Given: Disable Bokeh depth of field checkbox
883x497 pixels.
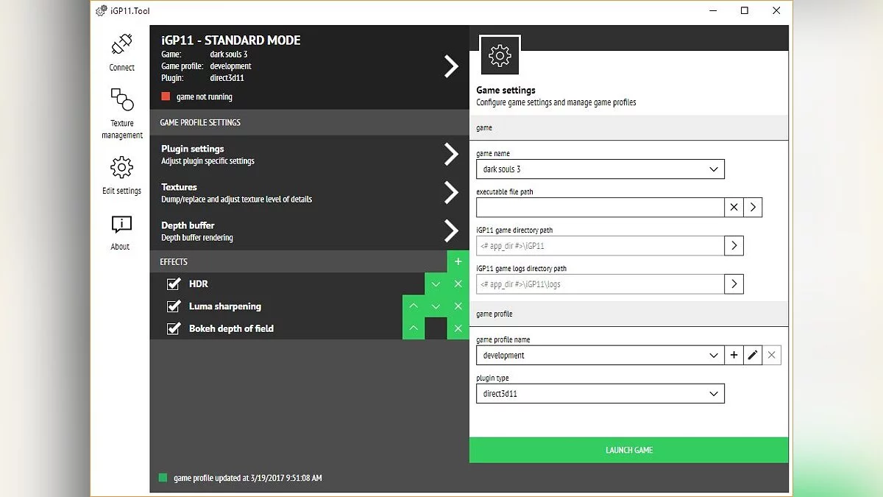Looking at the screenshot, I should [174, 328].
